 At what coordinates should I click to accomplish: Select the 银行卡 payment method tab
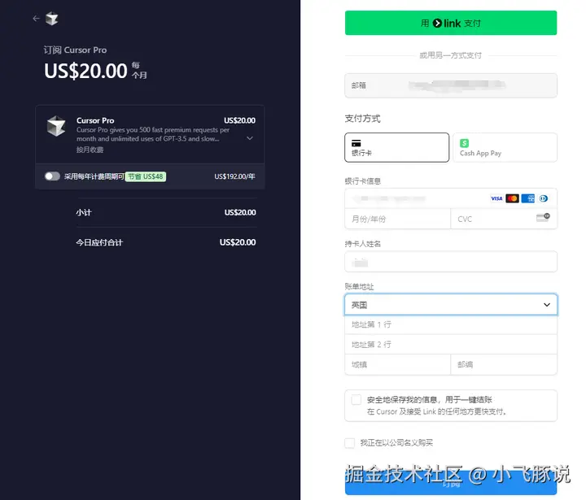tap(397, 147)
